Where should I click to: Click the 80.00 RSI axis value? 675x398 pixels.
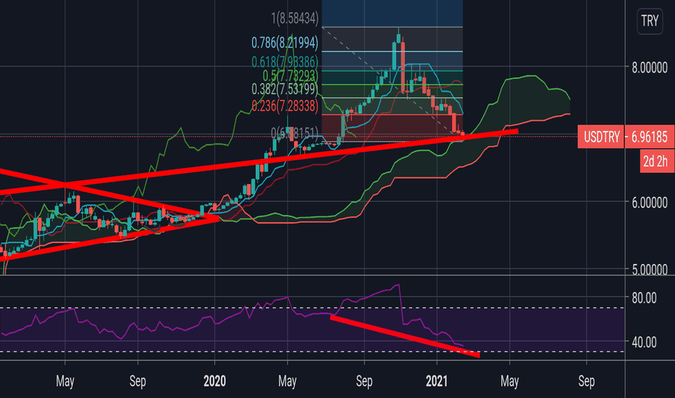[x=644, y=297]
